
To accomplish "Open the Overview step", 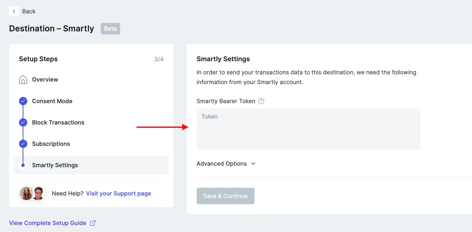I will (x=45, y=80).
